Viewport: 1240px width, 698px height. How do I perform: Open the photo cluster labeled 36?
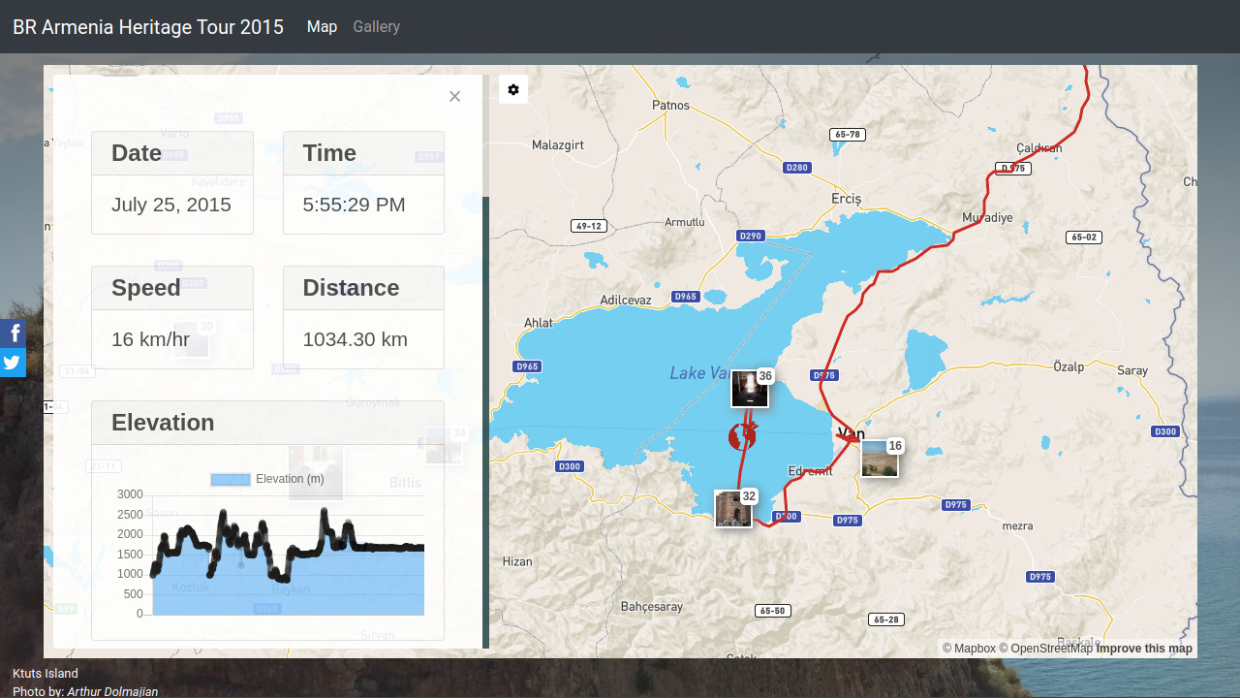750,389
